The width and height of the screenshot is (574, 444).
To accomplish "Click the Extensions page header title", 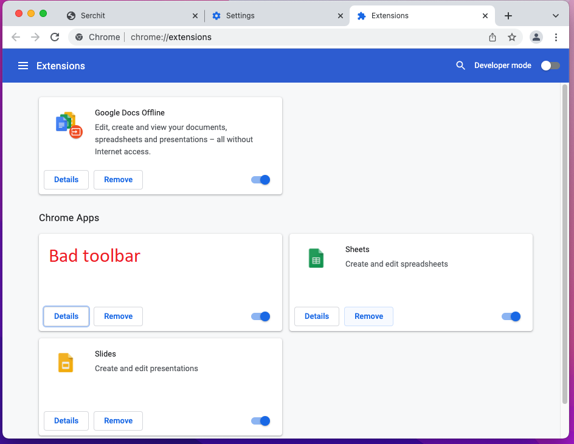I will point(61,66).
